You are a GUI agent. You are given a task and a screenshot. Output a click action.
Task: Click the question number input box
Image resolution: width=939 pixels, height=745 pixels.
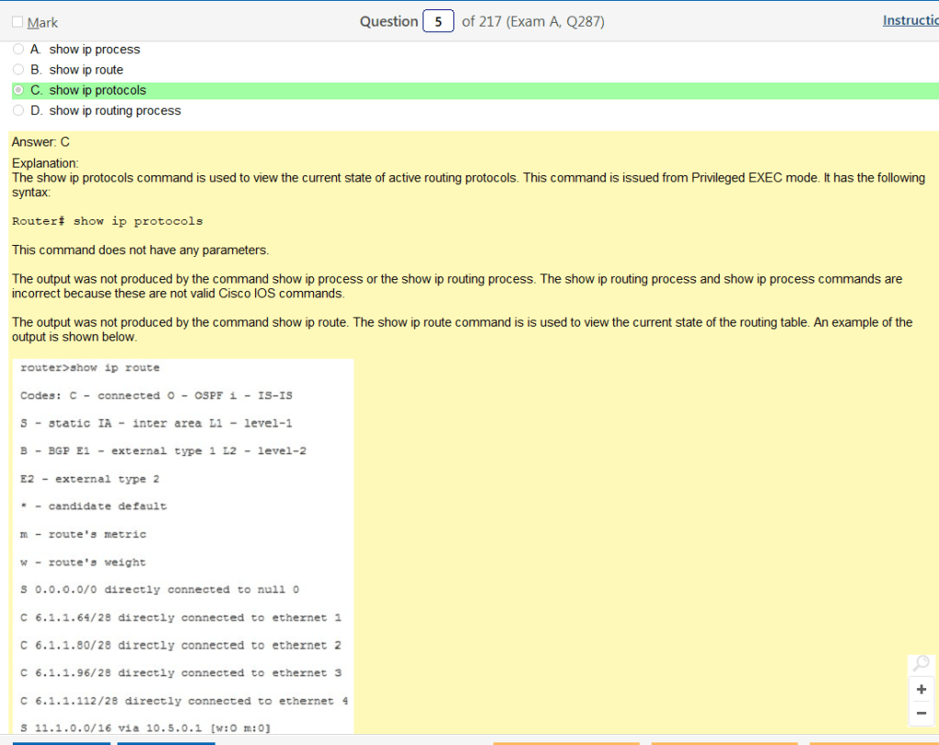438,22
